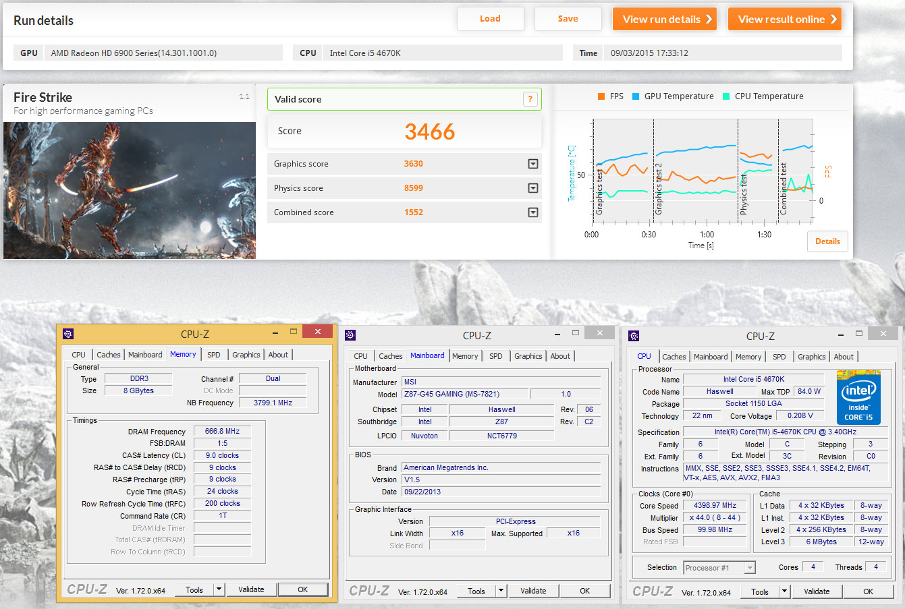The image size is (905, 609).
Task: Switch to Memory tab in CPU window
Action: coord(748,357)
